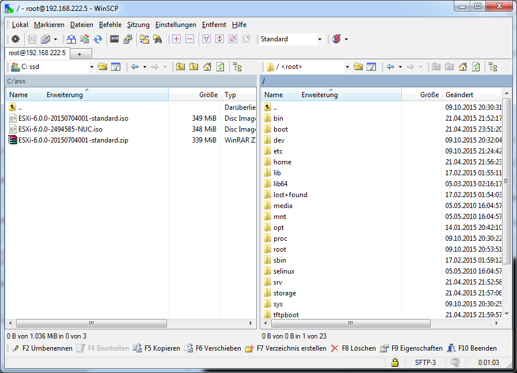The width and height of the screenshot is (517, 373).
Task: Toggle remote directory tree icon
Action: [x=493, y=67]
